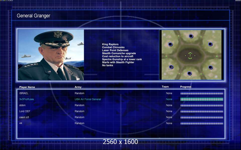241x150 pixels.
Task: Click the Stealth Comanche upgrade line
Action: 119,53
